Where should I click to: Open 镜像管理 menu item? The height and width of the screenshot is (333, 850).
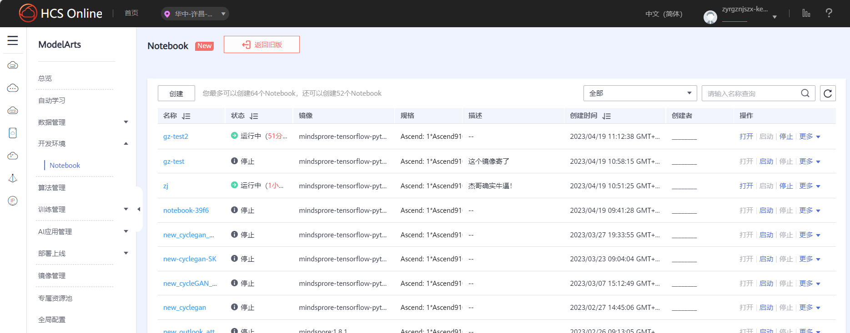click(x=52, y=276)
